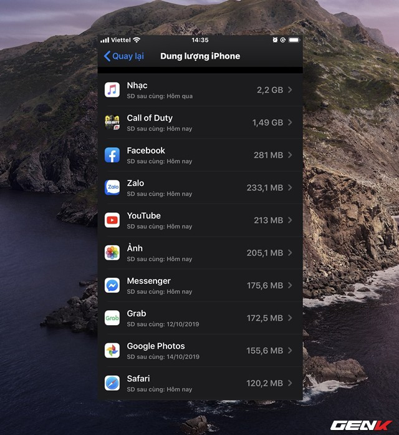Select the Call of Duty label
Screen dimensions: 399x435
pos(150,118)
